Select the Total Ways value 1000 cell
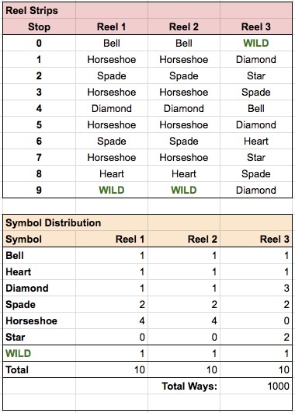 click(x=256, y=386)
